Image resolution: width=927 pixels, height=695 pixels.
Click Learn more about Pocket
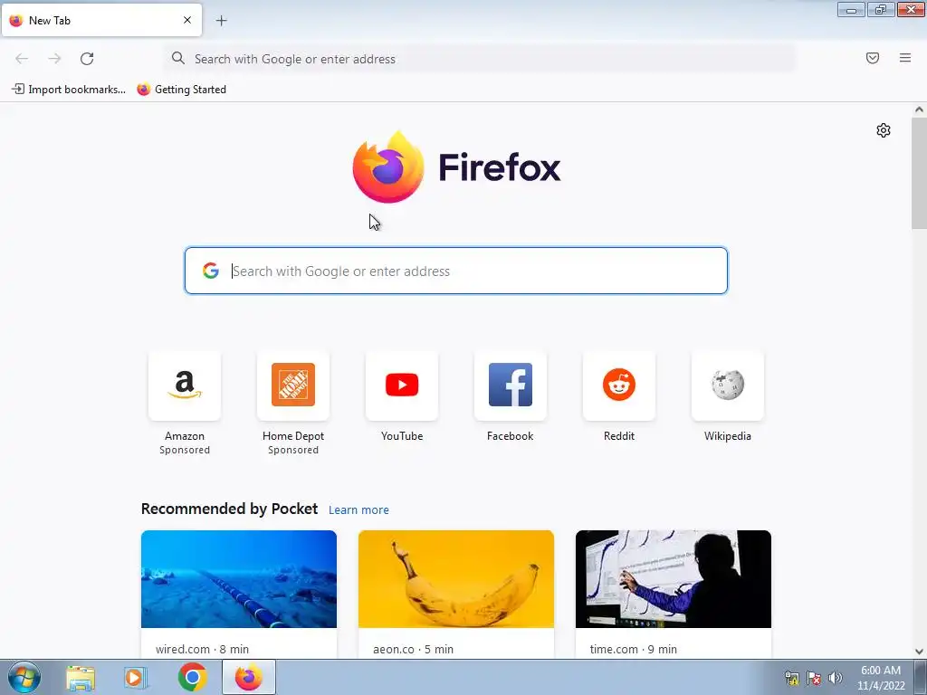tap(358, 510)
